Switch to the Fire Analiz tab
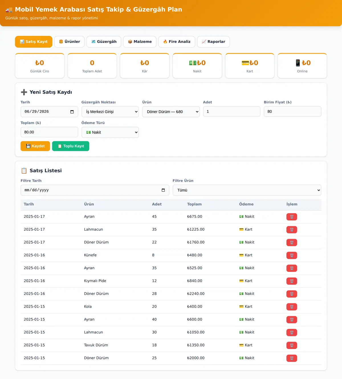Screen dimensions: 342x379 [177, 42]
